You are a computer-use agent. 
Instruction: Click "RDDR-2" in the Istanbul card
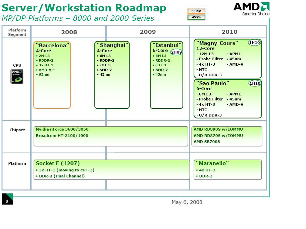point(162,60)
